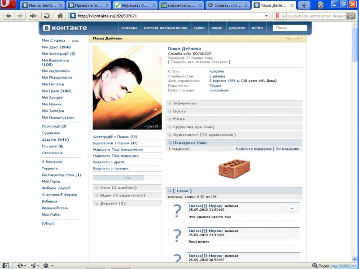Open a new tab with plus button
The width and height of the screenshot is (359, 269).
coord(305,5)
